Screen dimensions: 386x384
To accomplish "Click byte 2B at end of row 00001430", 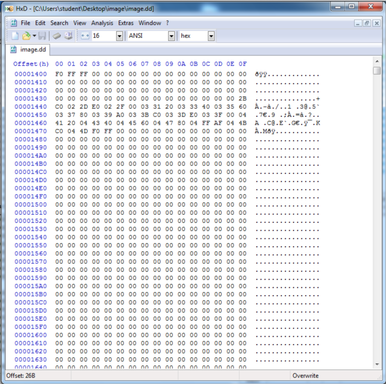I will [x=242, y=98].
